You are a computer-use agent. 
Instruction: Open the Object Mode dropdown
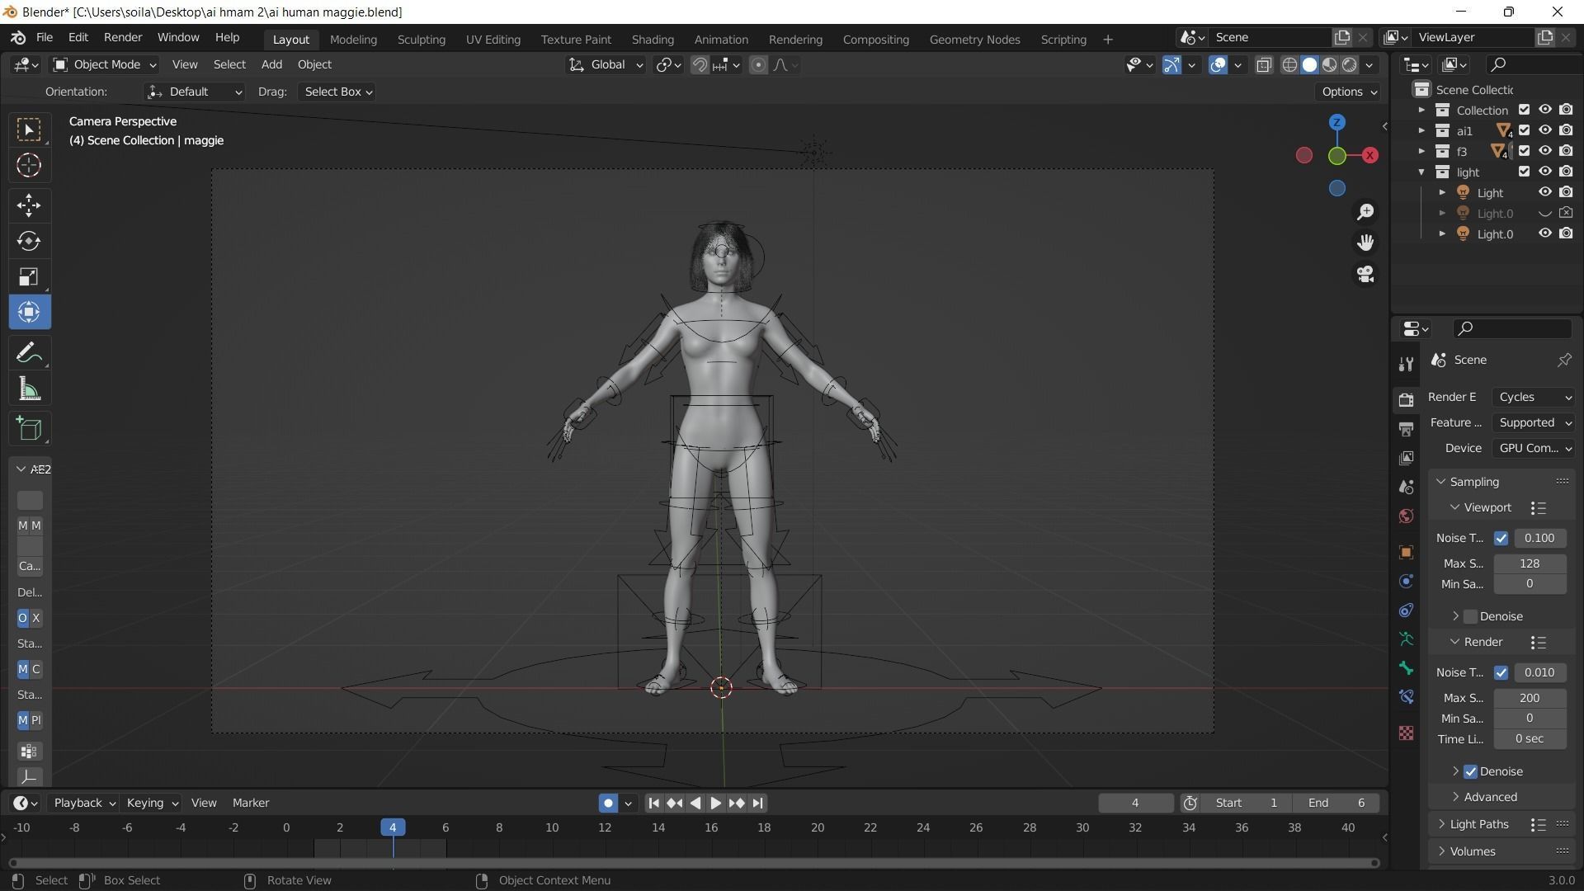(x=103, y=64)
